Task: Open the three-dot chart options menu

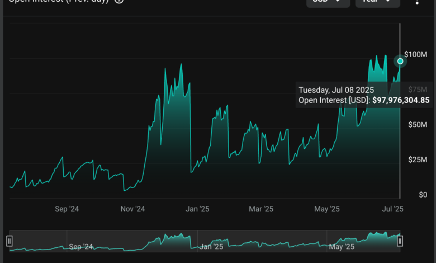Action: 417,2
